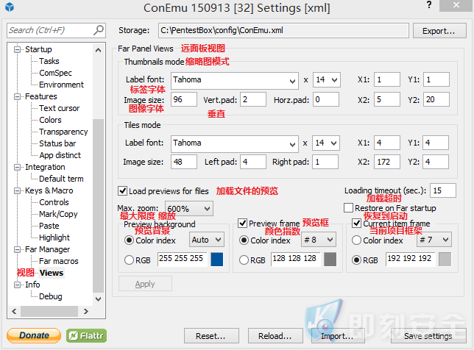Select Paste in the settings tree
474x350 pixels.
(49, 226)
